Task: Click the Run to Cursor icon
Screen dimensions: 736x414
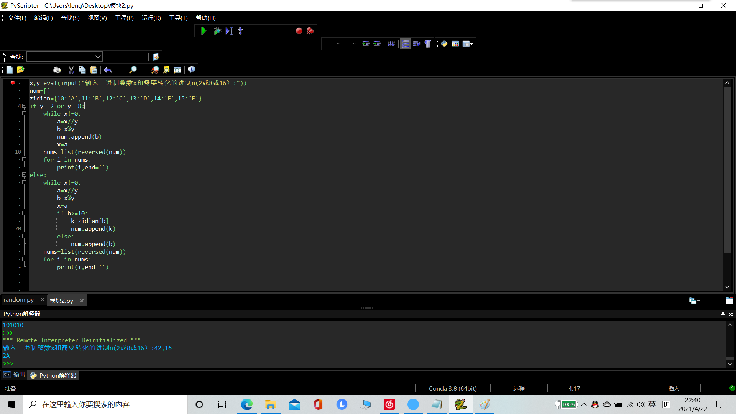Action: click(229, 31)
